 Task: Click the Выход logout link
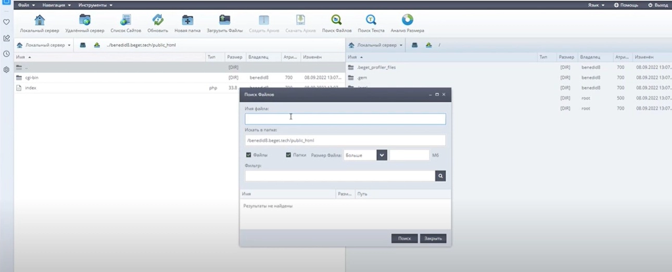pos(658,5)
